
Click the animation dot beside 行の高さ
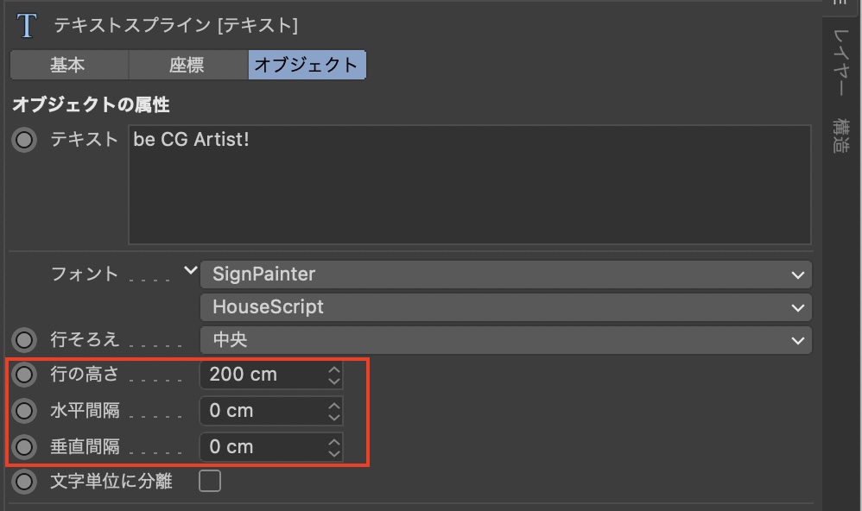(25, 375)
